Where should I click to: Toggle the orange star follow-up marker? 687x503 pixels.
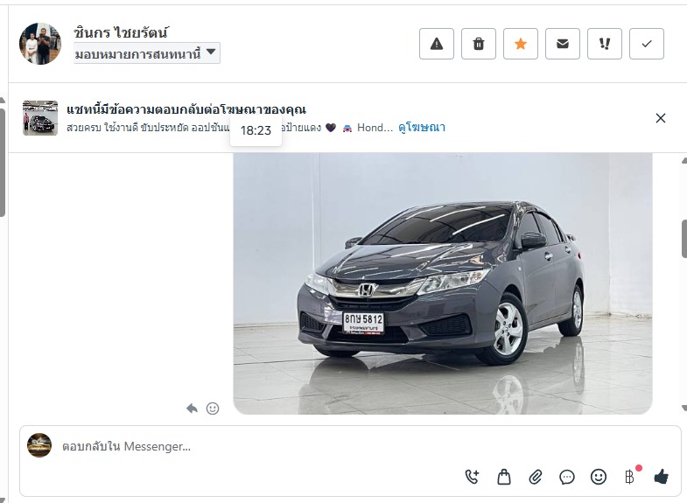pos(521,44)
